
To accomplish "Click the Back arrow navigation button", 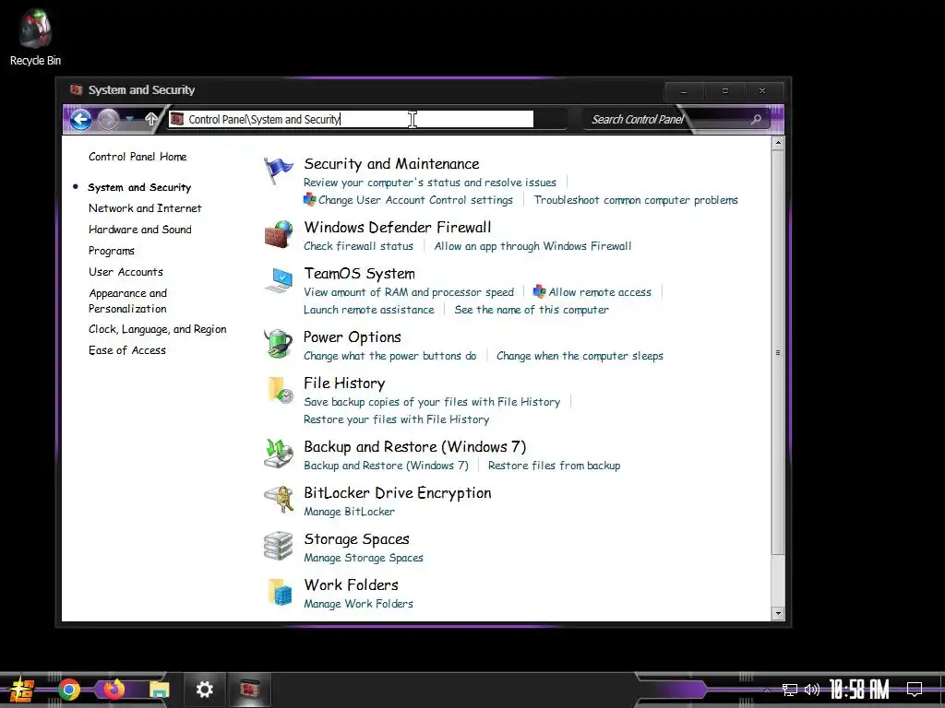I will 81,119.
